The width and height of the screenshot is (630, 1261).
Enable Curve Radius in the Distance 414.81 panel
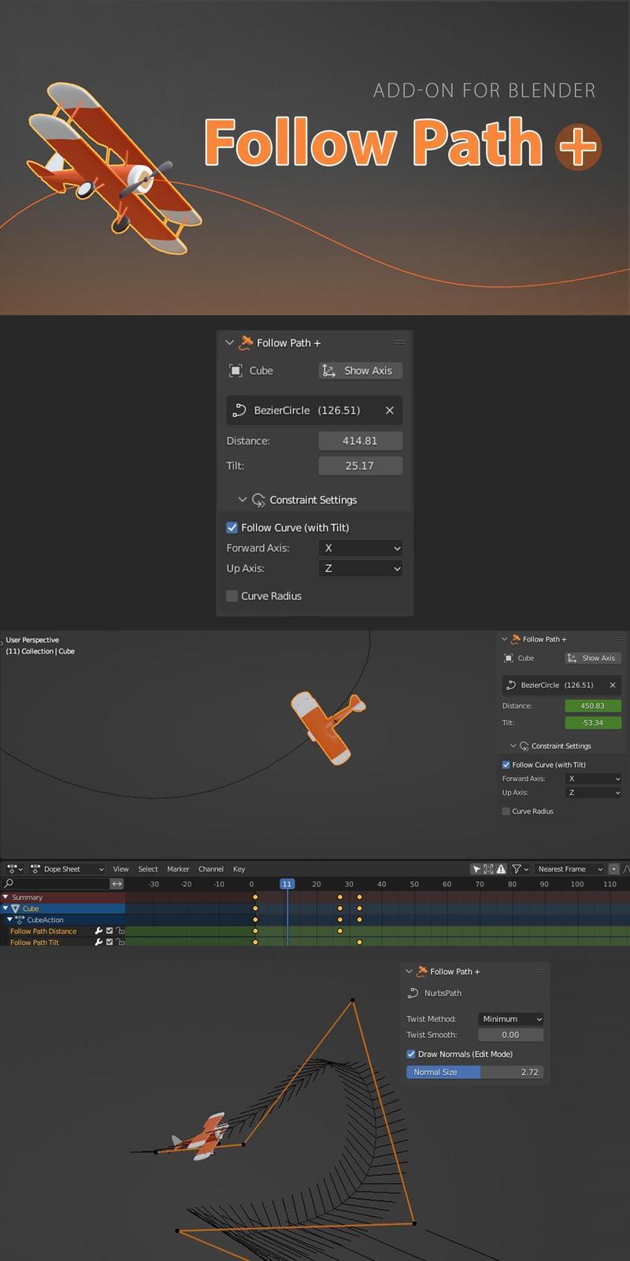[232, 596]
